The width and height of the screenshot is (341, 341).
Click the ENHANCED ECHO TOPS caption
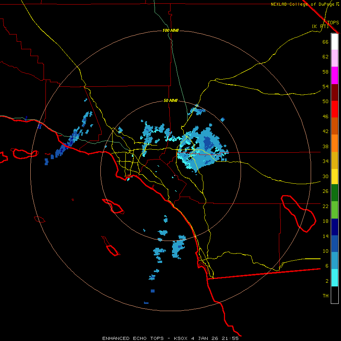pyautogui.click(x=133, y=338)
